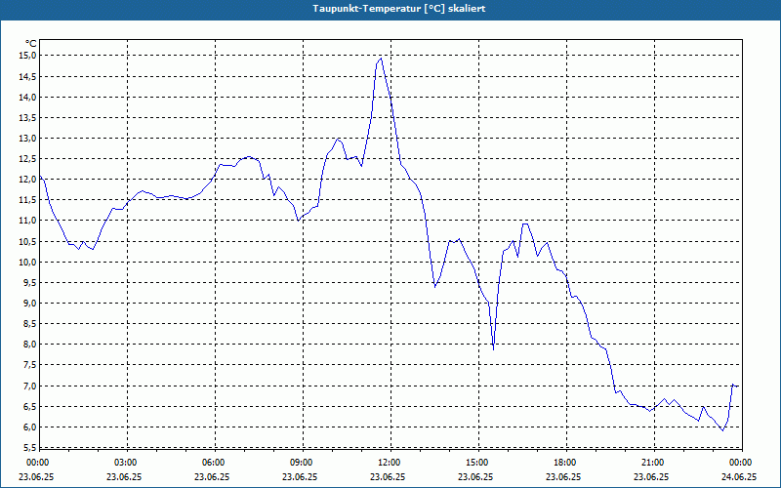Click the 9,0 y-axis label
The image size is (781, 488).
[29, 304]
